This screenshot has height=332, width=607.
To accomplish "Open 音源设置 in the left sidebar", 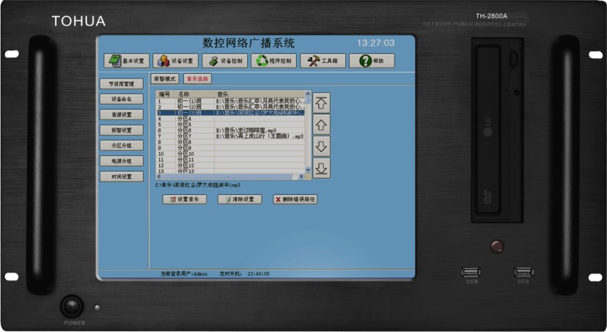I will (x=122, y=114).
